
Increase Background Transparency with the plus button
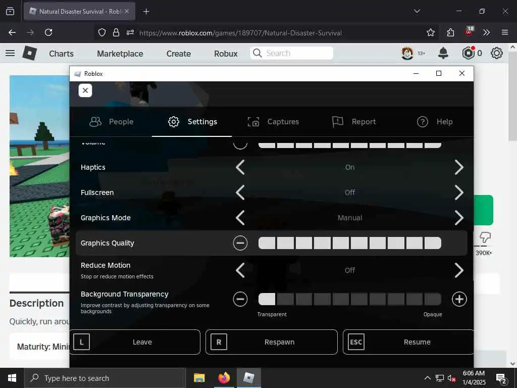(459, 299)
